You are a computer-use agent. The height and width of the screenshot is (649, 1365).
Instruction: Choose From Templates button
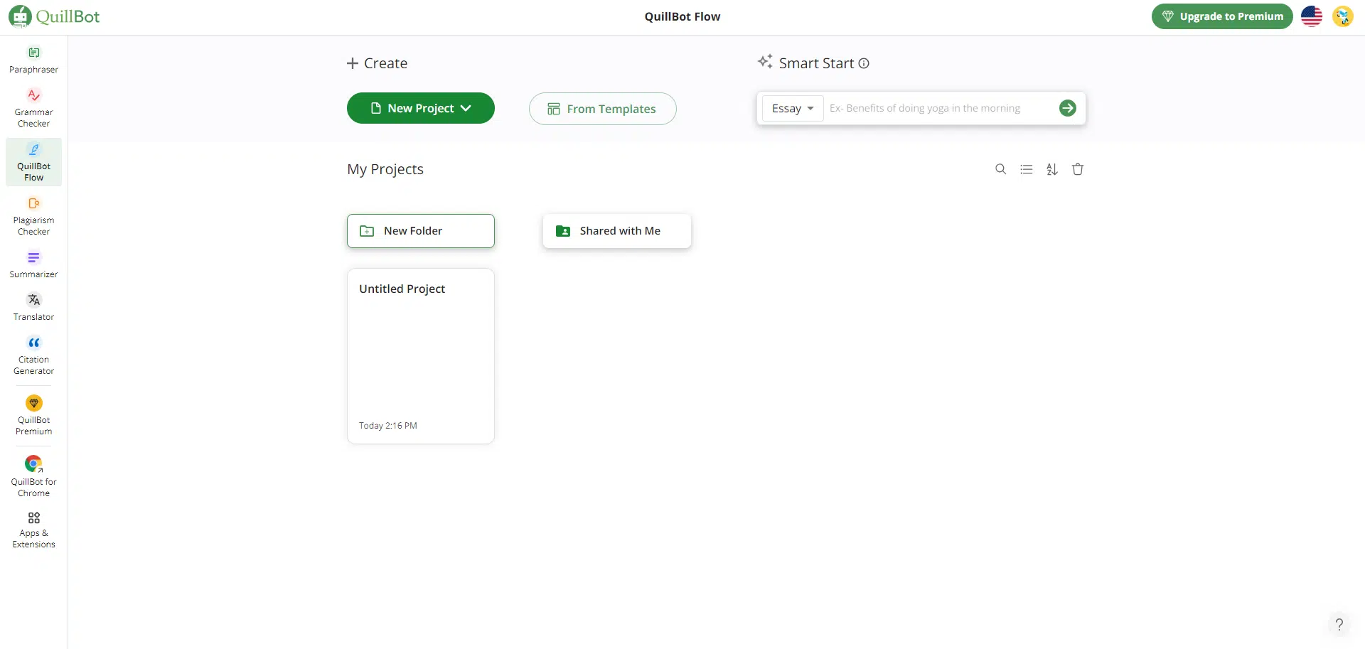602,109
